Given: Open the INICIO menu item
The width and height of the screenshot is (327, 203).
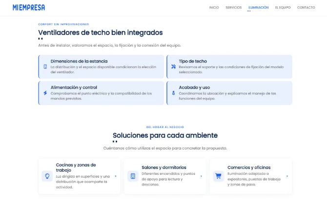Looking at the screenshot, I should click(x=214, y=7).
